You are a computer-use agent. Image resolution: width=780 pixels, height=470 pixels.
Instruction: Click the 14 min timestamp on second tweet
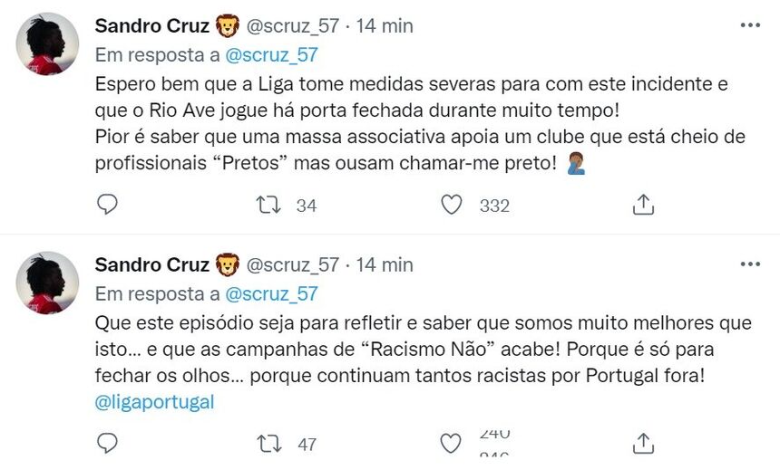[385, 264]
